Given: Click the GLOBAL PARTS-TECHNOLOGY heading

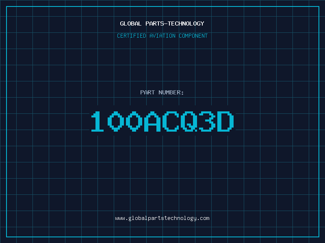Looking at the screenshot, I should 162,23.
